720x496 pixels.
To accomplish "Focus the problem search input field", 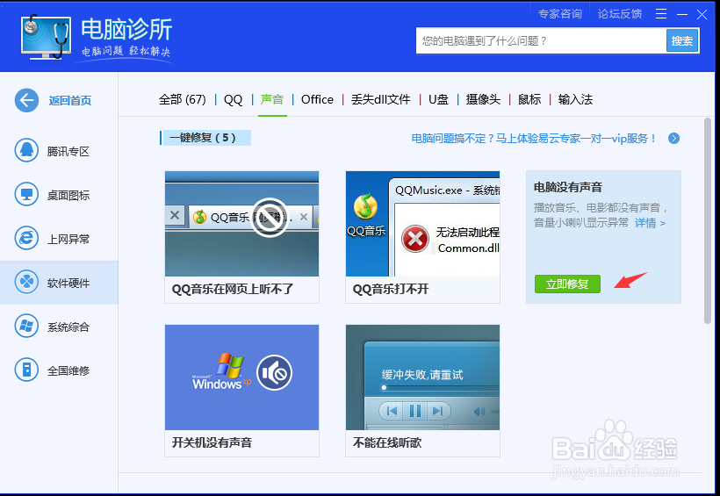I will (x=542, y=41).
